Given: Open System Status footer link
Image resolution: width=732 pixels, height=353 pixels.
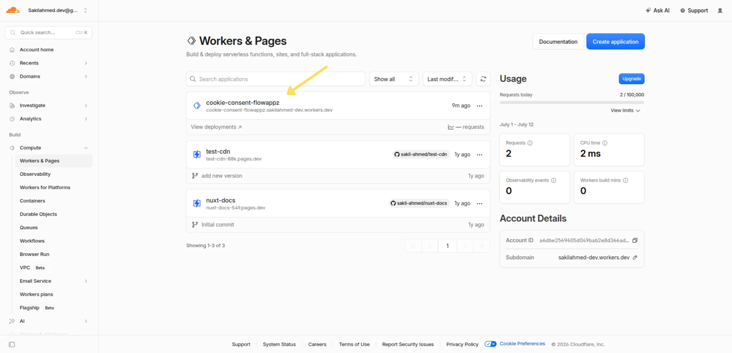Looking at the screenshot, I should (279, 344).
